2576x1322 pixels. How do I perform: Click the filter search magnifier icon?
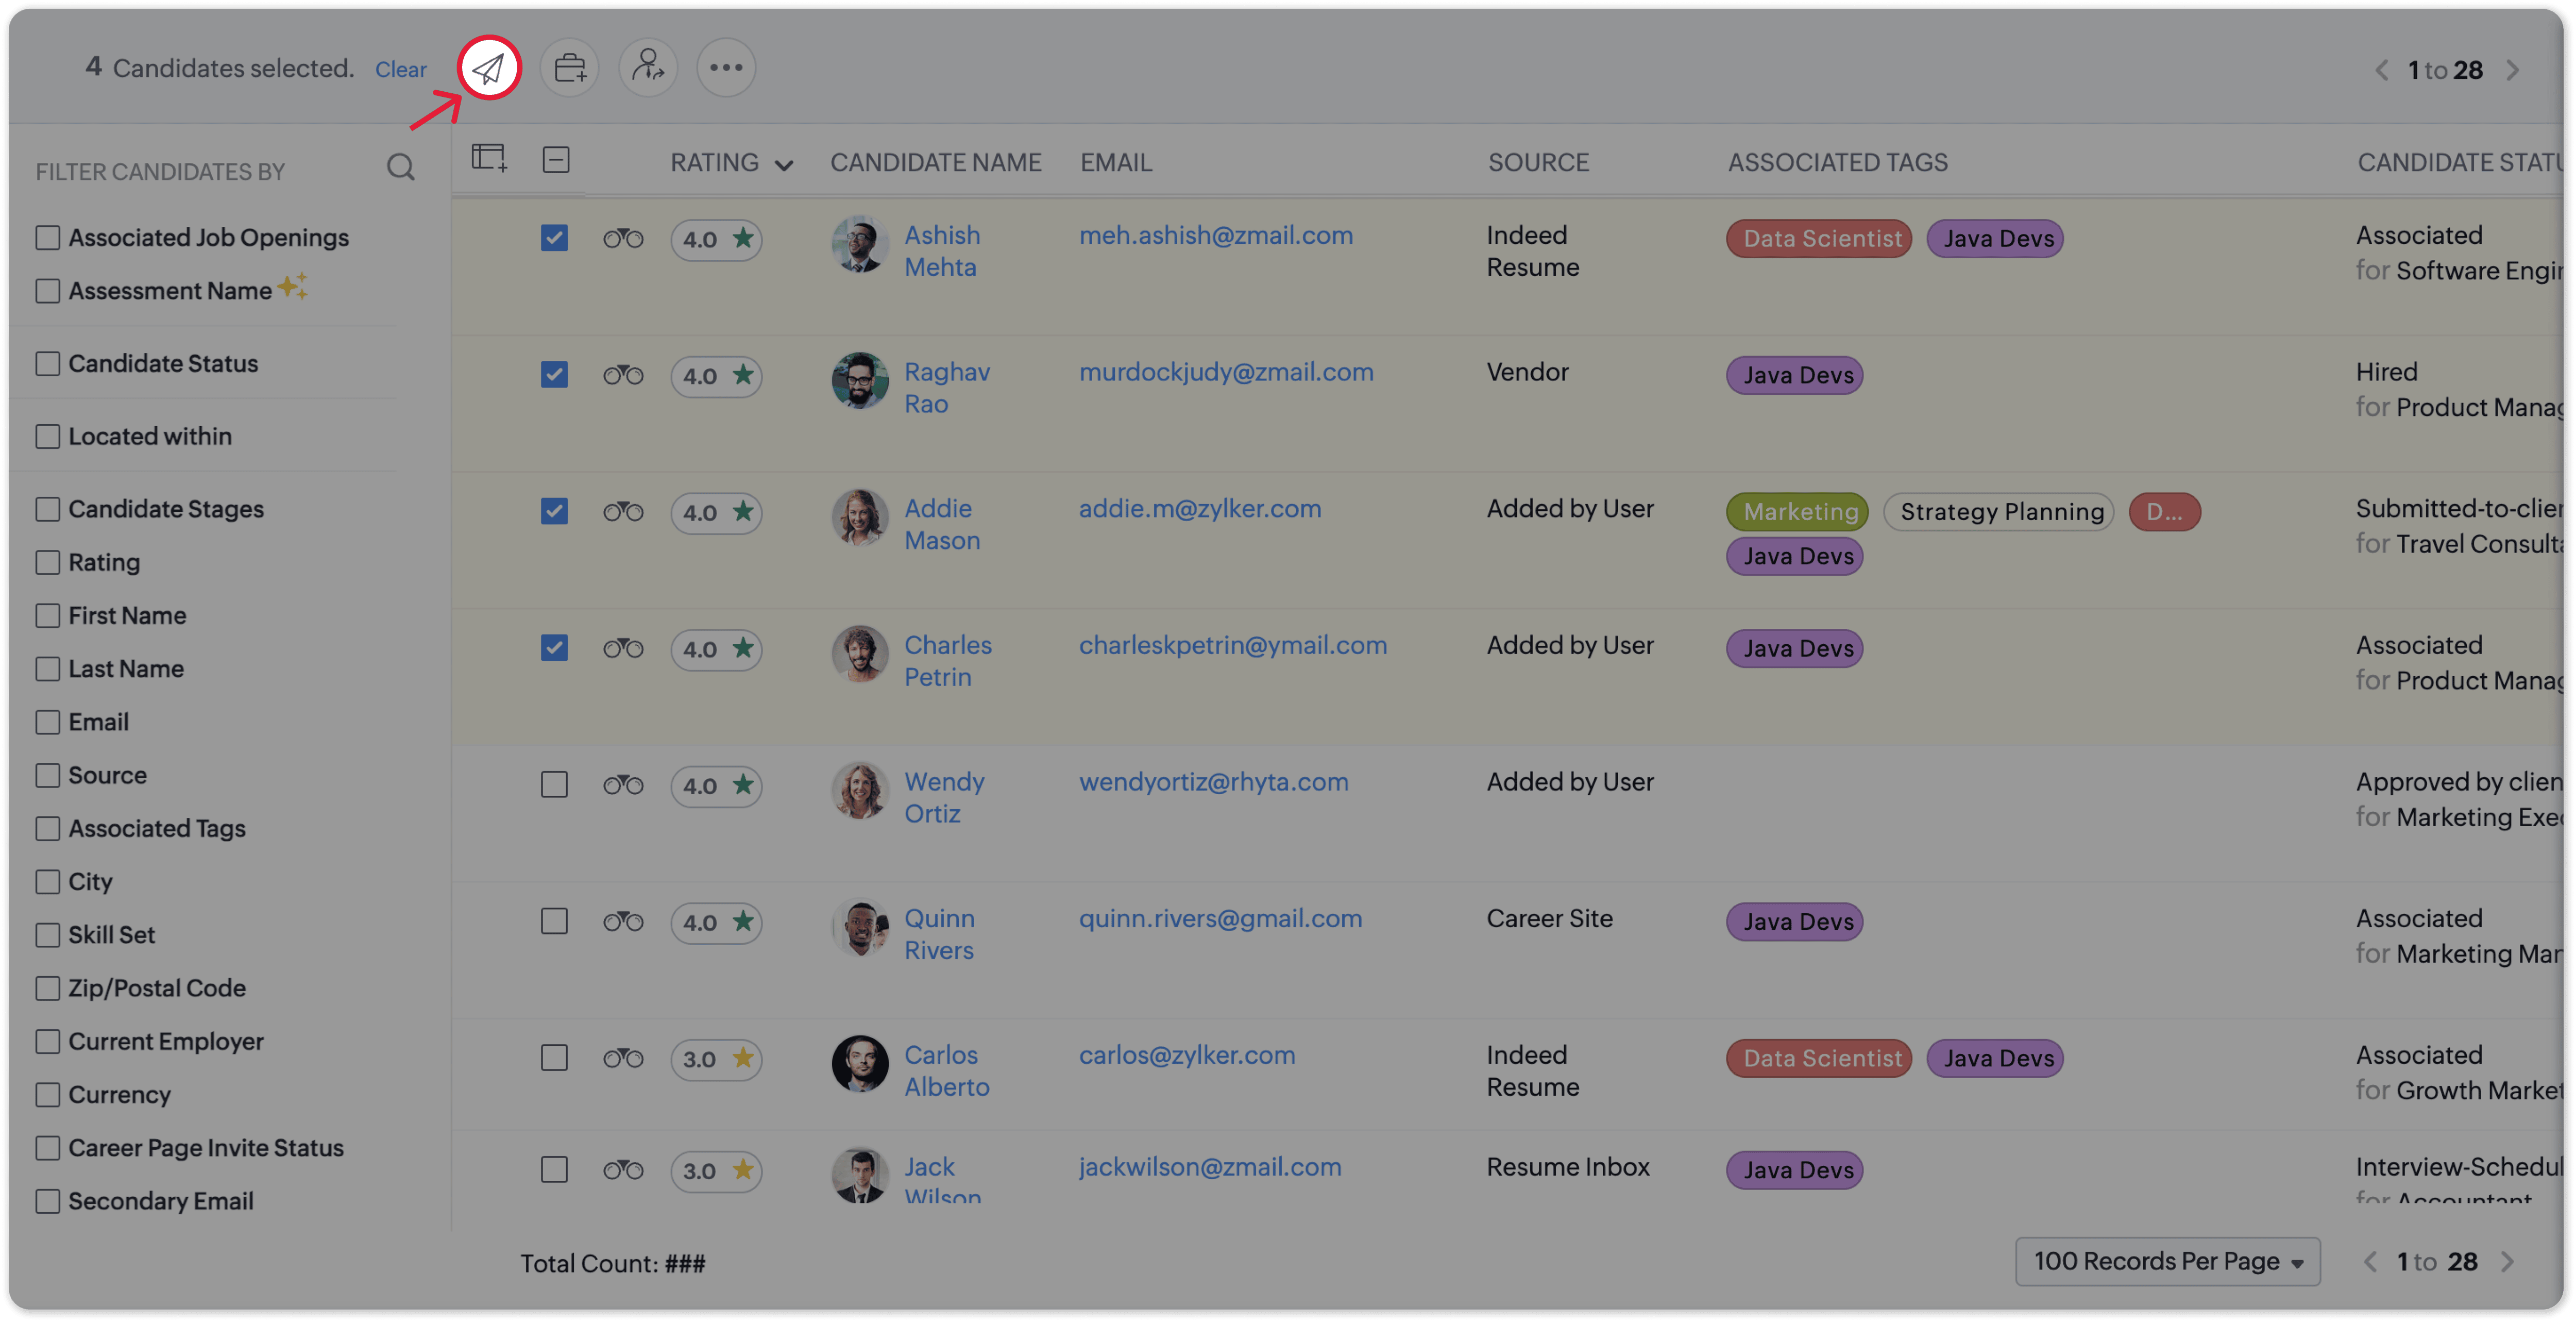400,167
